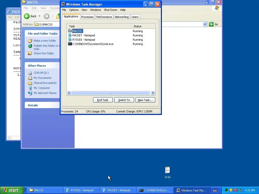The height and width of the screenshot is (194, 259).
Task: Open the cmd.exe taskbar button
Action: [155, 190]
